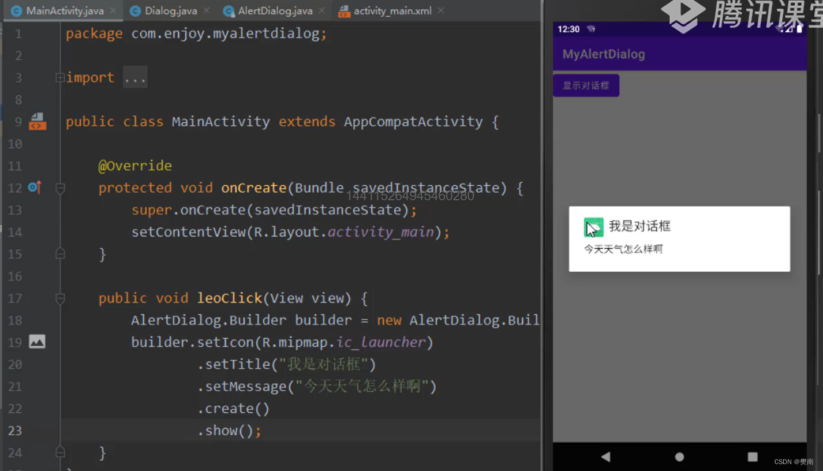823x471 pixels.
Task: Tap the emulator Recents square button
Action: (x=753, y=457)
